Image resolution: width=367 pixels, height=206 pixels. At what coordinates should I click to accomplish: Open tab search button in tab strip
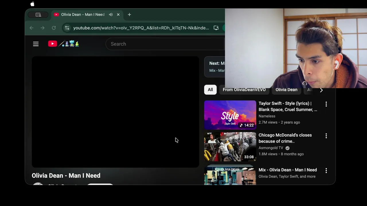(38, 15)
